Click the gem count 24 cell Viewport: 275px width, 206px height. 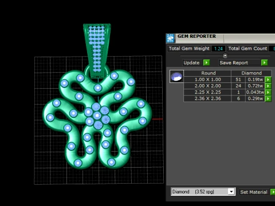(x=238, y=86)
